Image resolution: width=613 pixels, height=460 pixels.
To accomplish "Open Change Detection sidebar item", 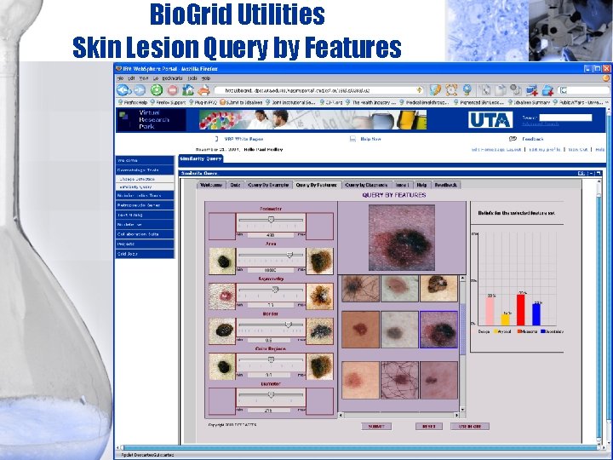I will coord(145,179).
